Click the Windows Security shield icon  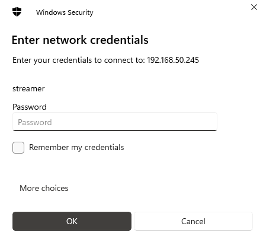[17, 12]
